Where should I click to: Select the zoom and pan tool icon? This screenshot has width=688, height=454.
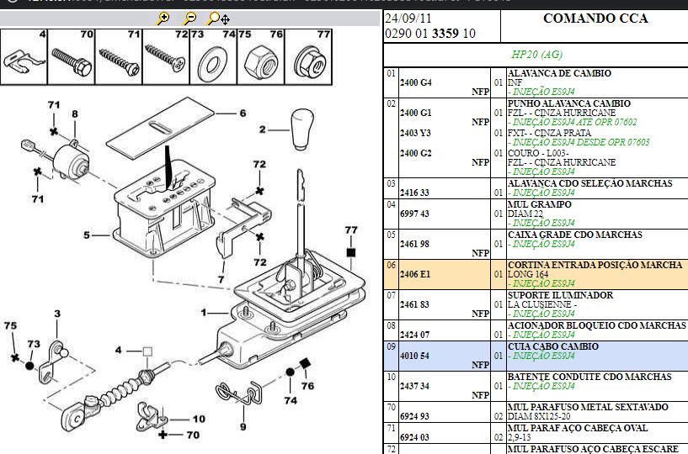coord(217,18)
